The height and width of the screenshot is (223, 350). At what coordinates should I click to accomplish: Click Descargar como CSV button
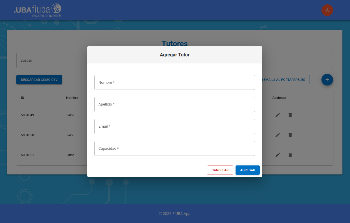(39, 80)
